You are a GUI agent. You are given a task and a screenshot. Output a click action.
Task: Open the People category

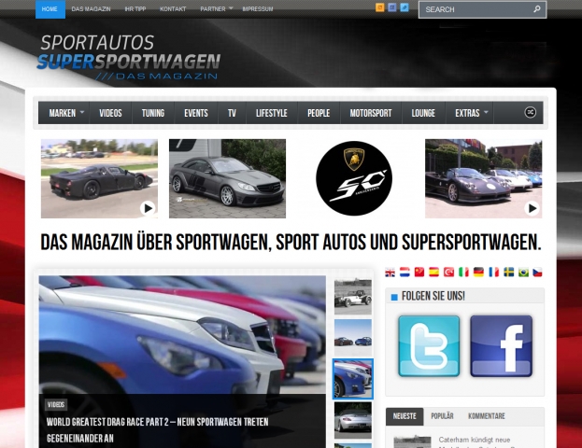(x=319, y=113)
